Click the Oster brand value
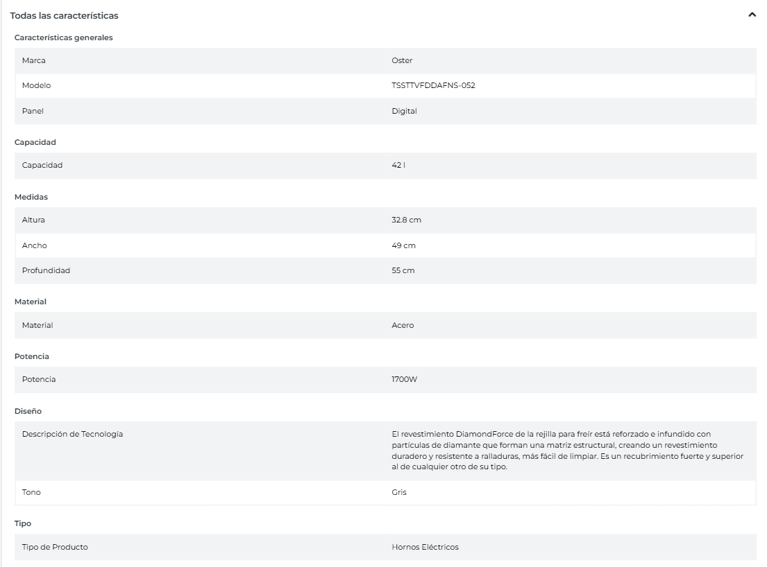Viewport: 767px width, 567px height. pos(402,60)
